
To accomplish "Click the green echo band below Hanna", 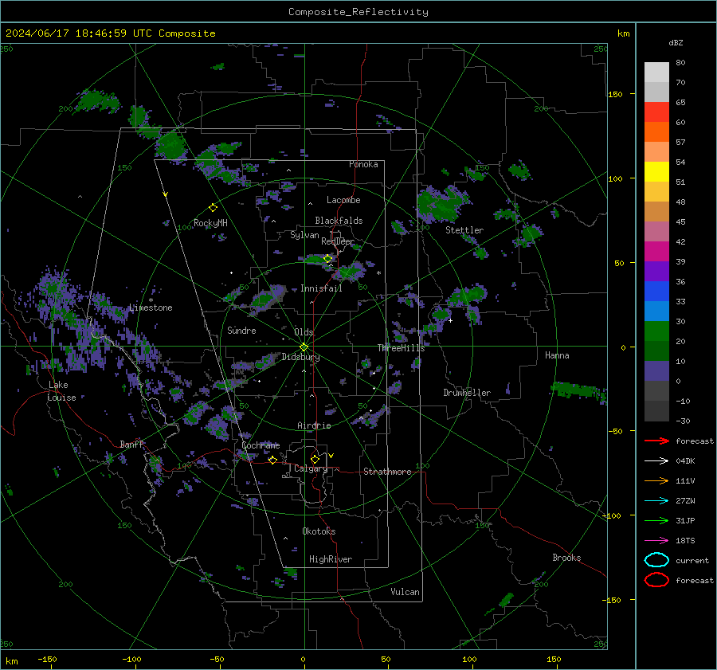I will [x=579, y=391].
